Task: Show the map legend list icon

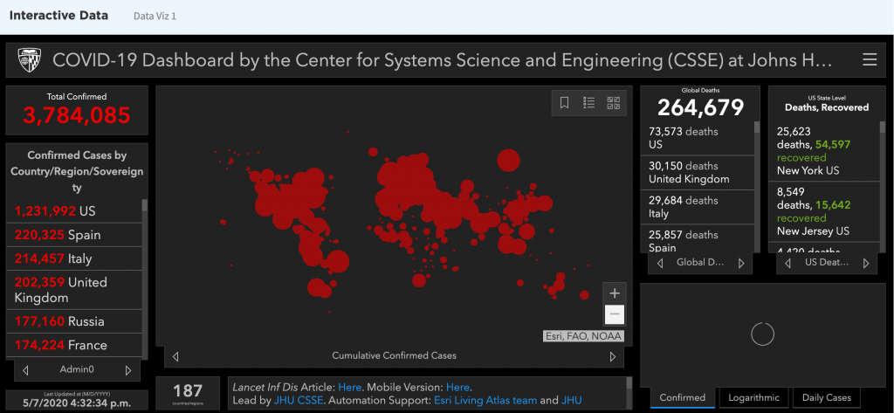Action: click(x=589, y=103)
